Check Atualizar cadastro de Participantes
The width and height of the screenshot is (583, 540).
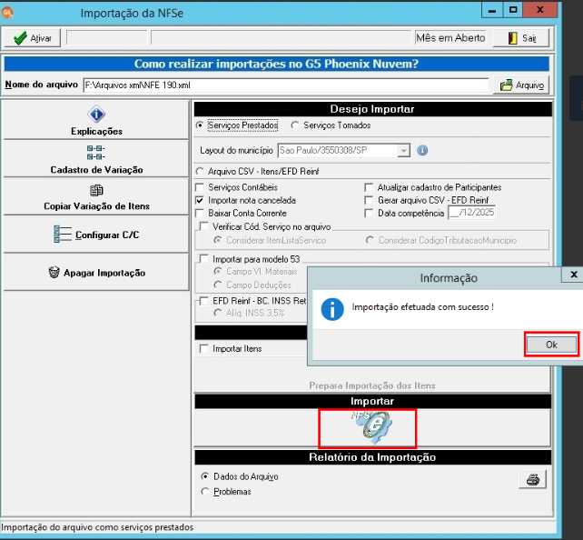tap(369, 187)
